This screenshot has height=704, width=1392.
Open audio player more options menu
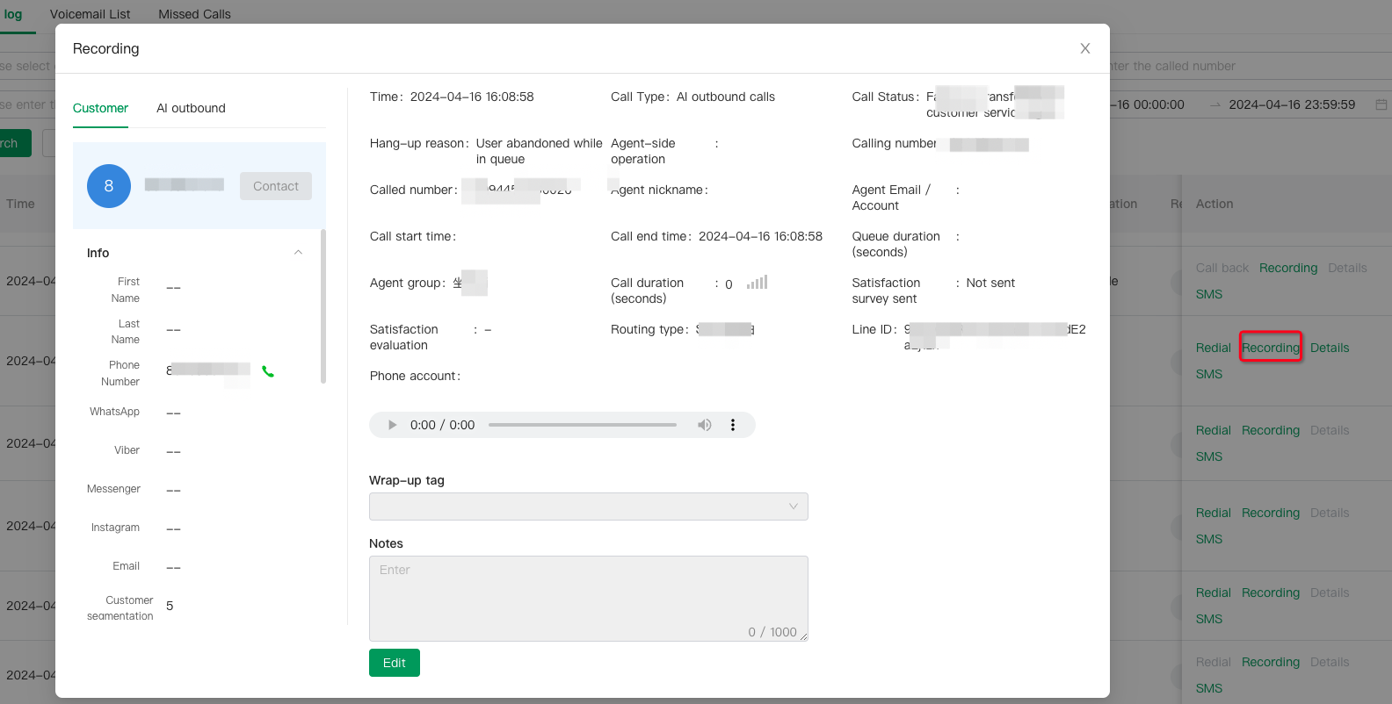[x=733, y=425]
